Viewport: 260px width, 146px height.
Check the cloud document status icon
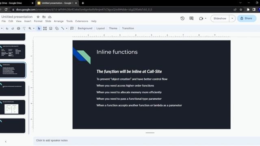50,17
